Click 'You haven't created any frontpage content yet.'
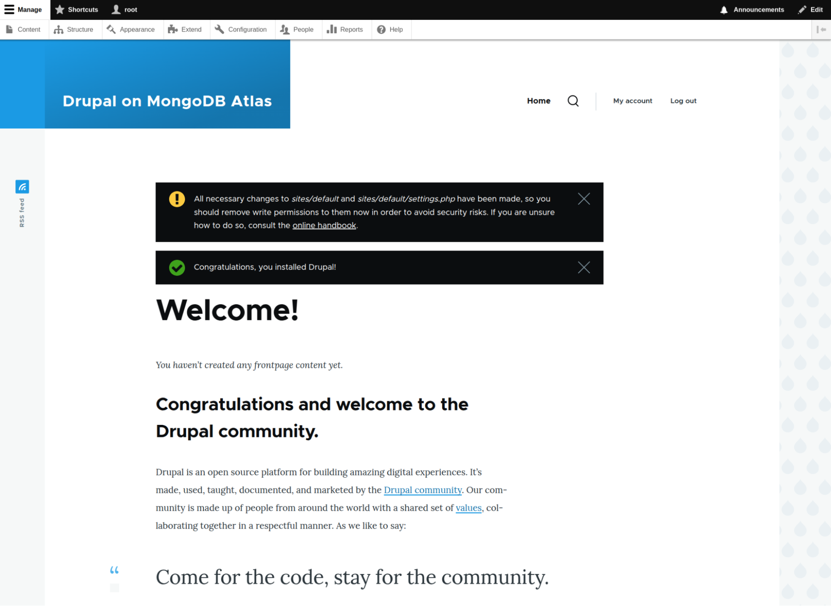Screen dimensions: 831x606 pyautogui.click(x=249, y=365)
